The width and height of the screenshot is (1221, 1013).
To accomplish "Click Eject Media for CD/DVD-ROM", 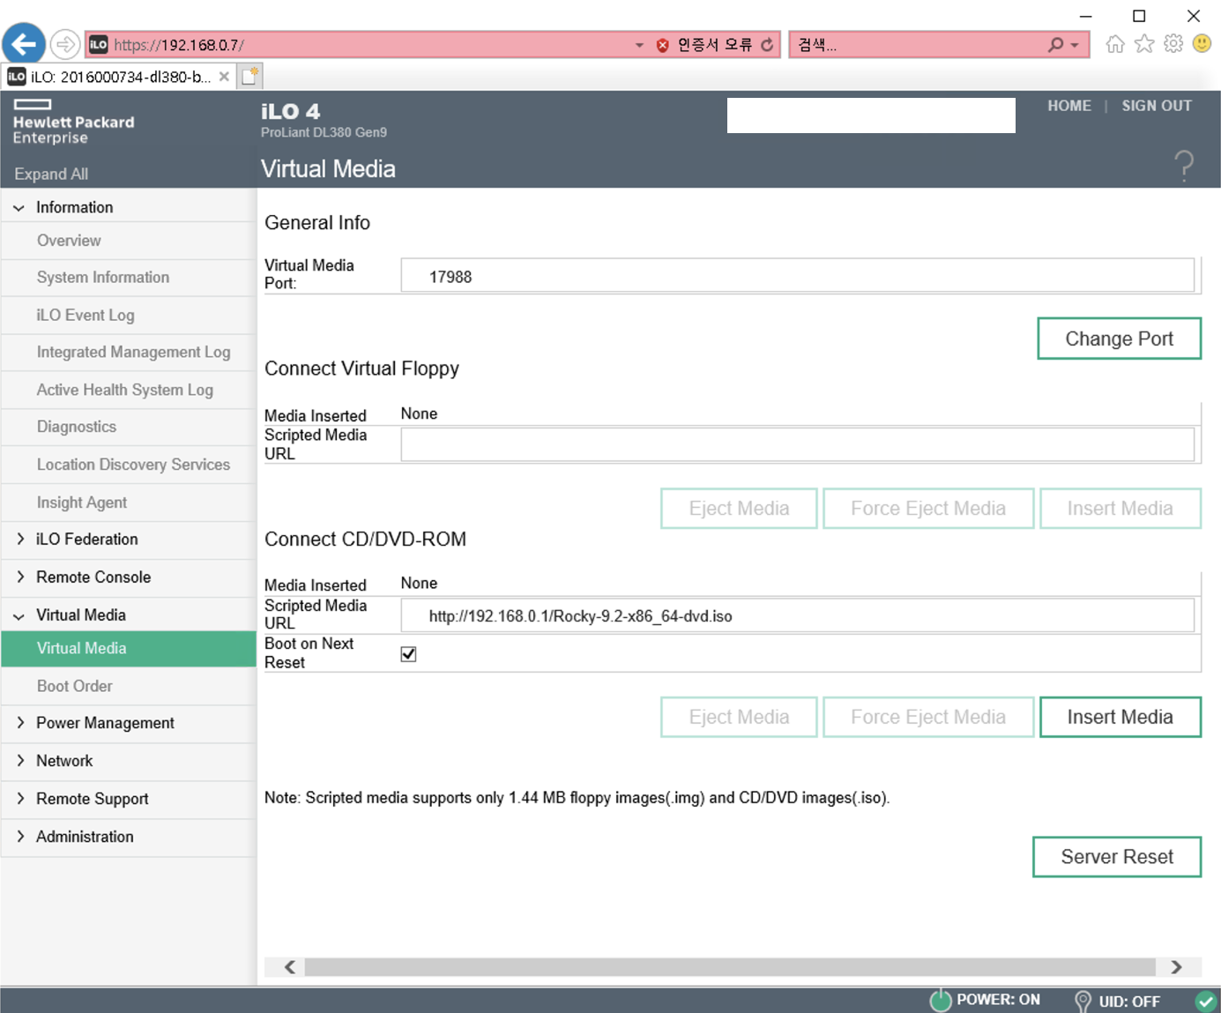I will click(739, 717).
